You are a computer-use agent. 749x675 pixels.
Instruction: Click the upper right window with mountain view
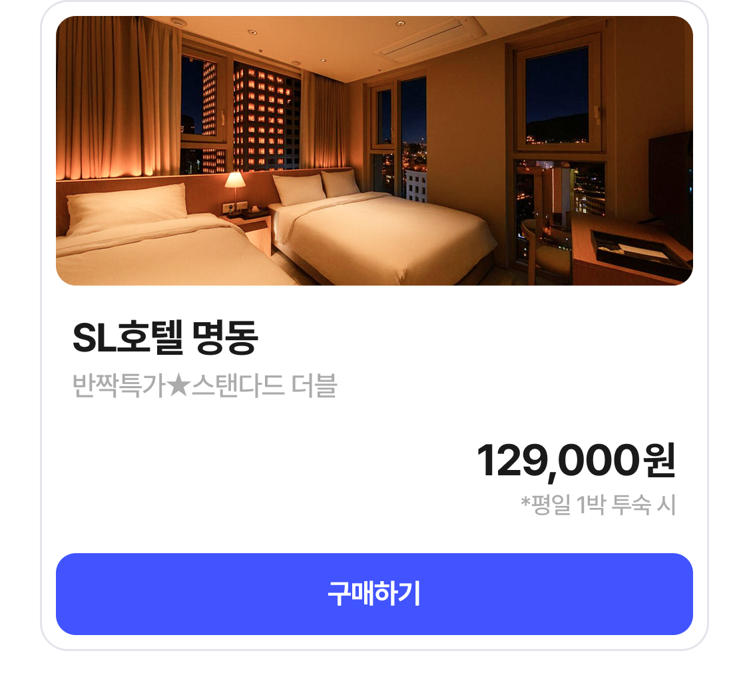click(x=557, y=95)
